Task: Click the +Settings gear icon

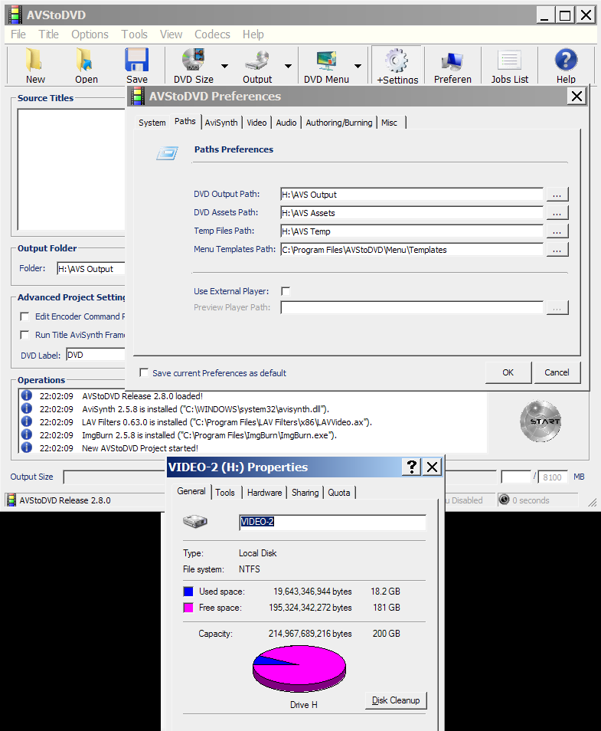Action: (x=397, y=60)
